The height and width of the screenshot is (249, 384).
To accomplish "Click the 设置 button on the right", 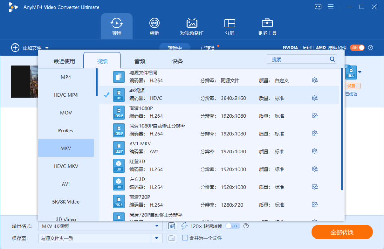I will [x=352, y=85].
